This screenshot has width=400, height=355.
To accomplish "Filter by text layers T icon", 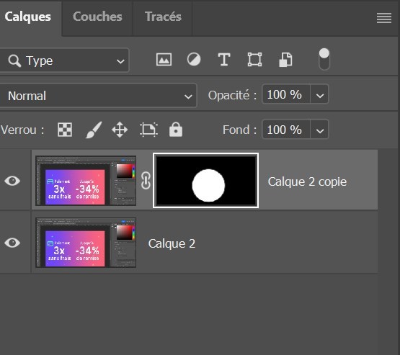I will [224, 60].
